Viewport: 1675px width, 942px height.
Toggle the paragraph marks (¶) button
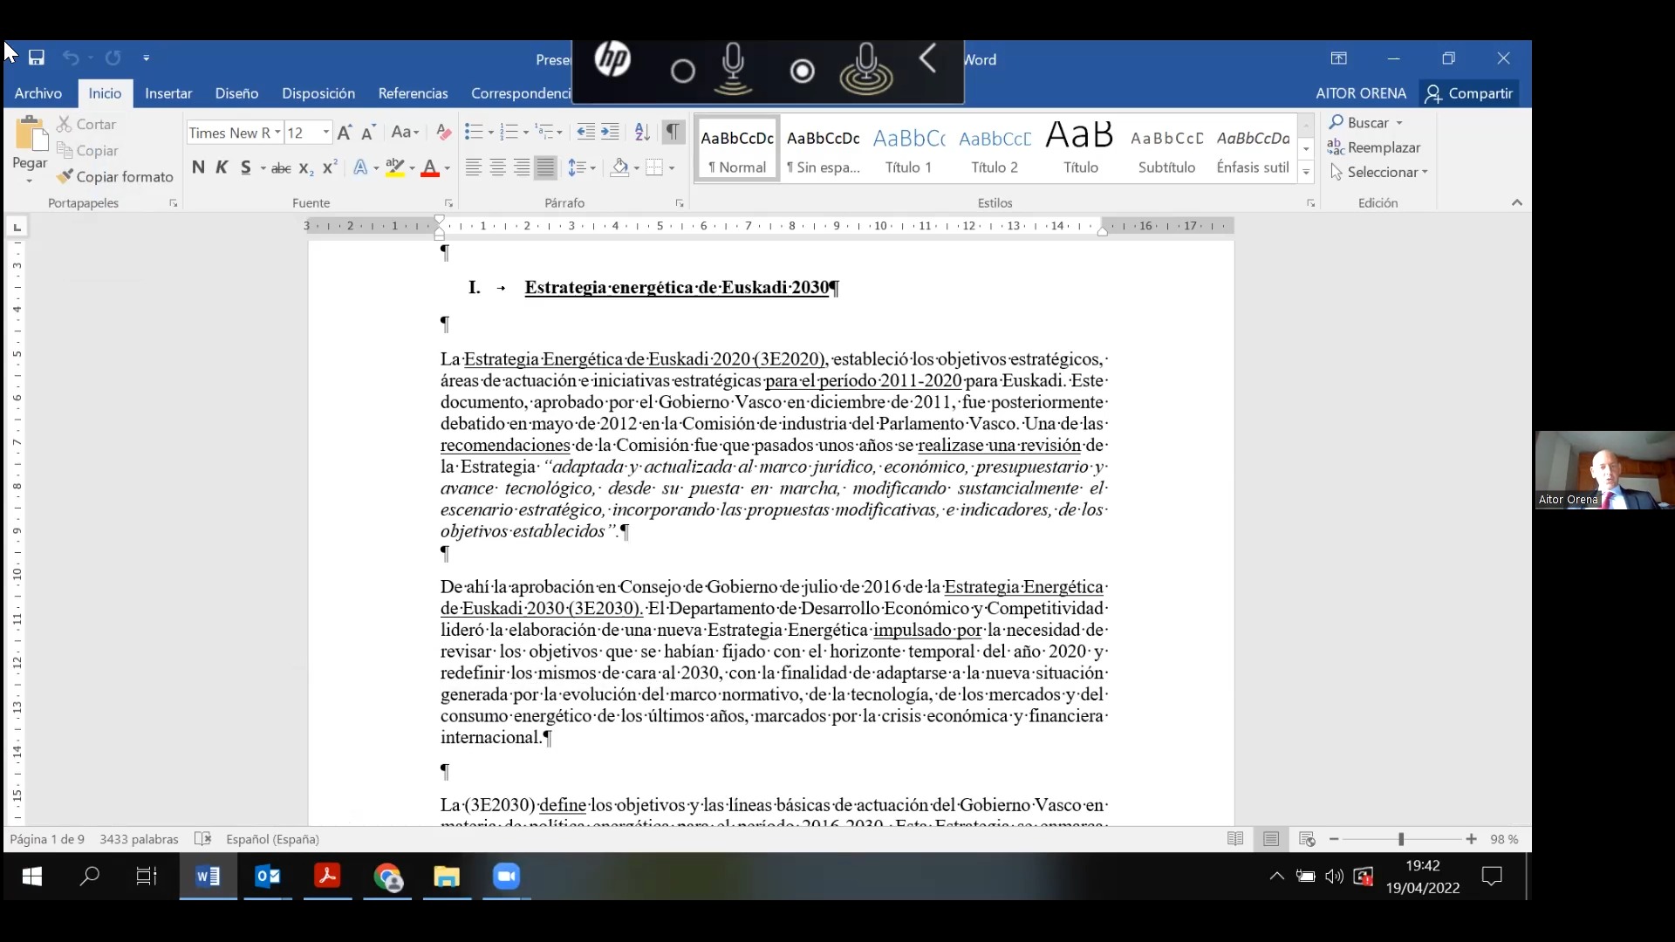pyautogui.click(x=673, y=132)
